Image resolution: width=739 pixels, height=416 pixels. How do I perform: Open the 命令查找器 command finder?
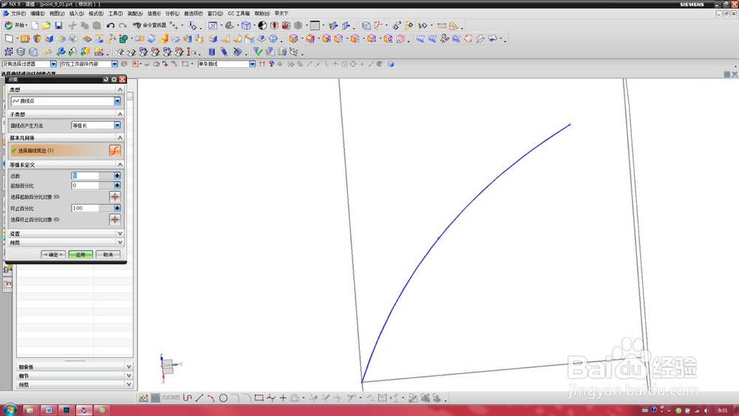149,25
